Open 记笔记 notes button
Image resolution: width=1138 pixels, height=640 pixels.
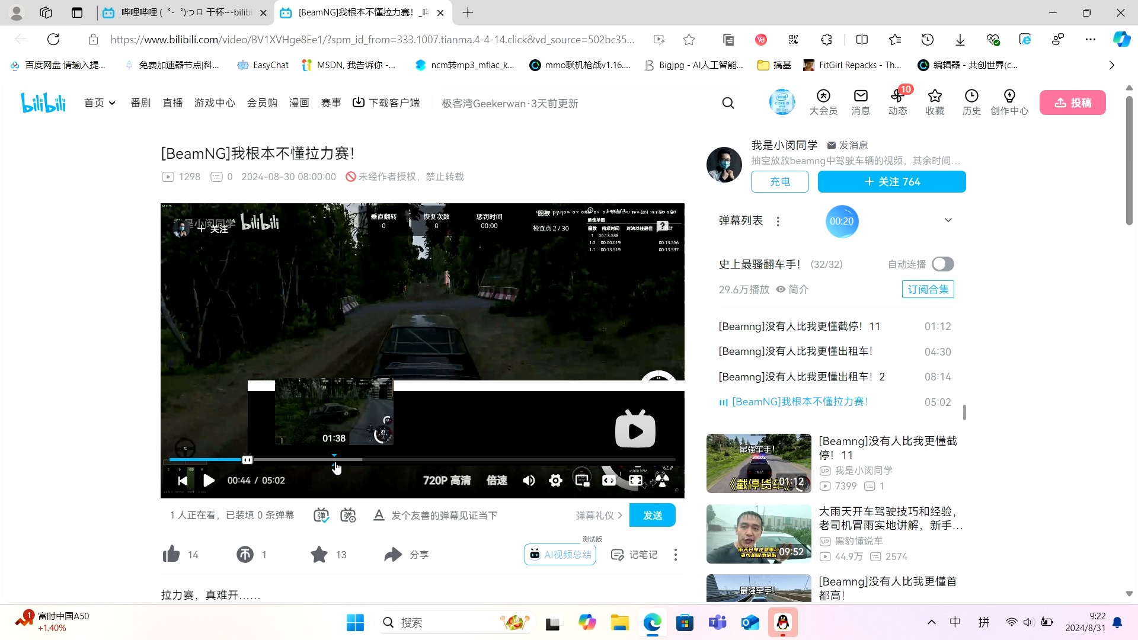(x=634, y=555)
